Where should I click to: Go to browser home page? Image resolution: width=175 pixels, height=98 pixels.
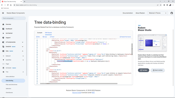click(x=11, y=5)
